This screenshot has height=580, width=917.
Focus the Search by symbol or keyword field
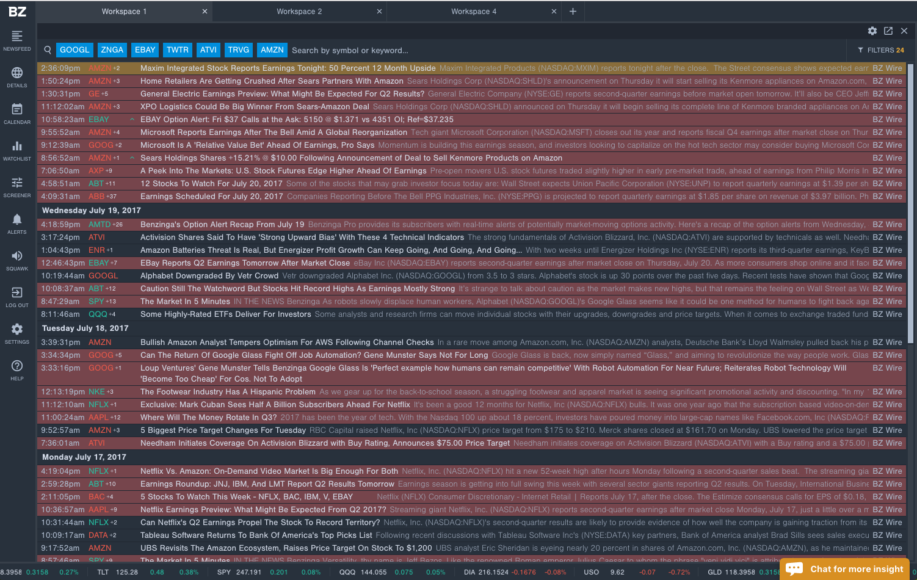(568, 50)
